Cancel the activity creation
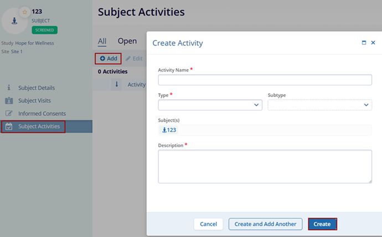 click(208, 224)
